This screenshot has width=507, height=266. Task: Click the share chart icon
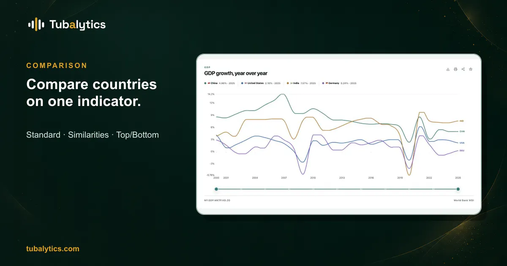coord(463,69)
